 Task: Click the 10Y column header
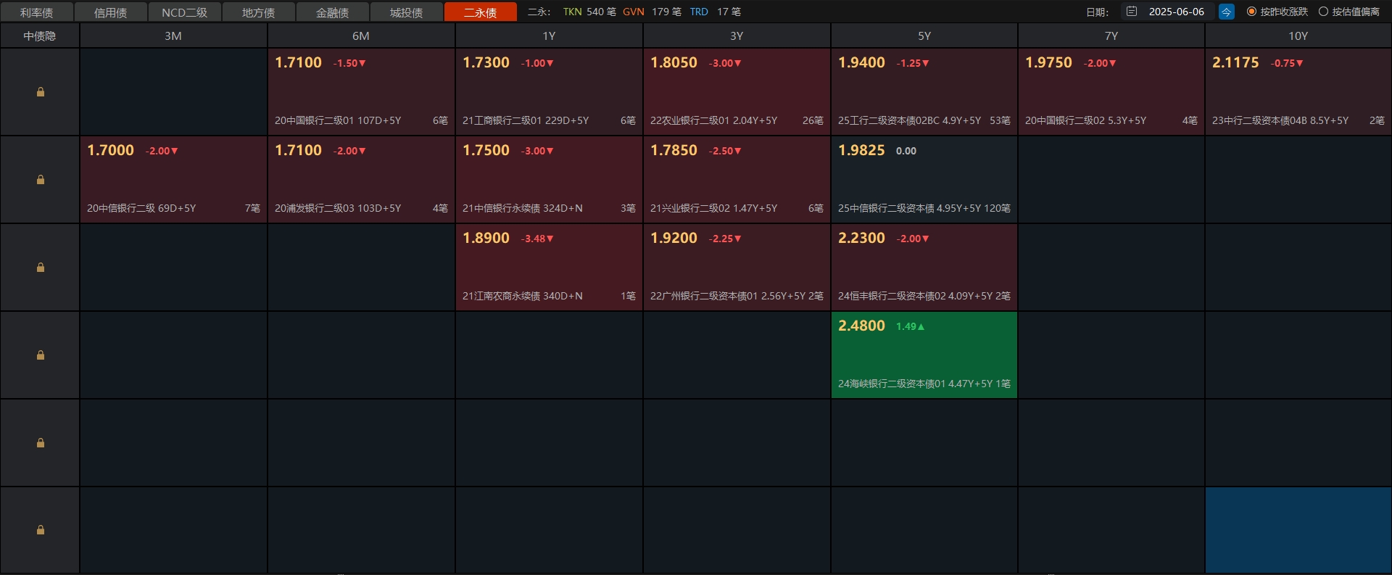1298,36
